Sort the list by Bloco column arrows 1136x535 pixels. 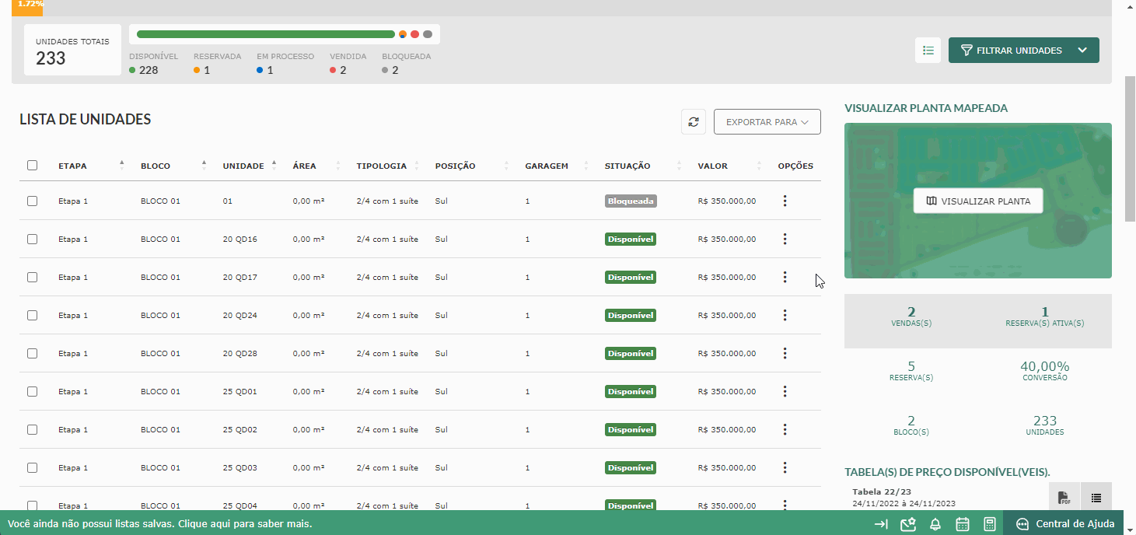204,166
